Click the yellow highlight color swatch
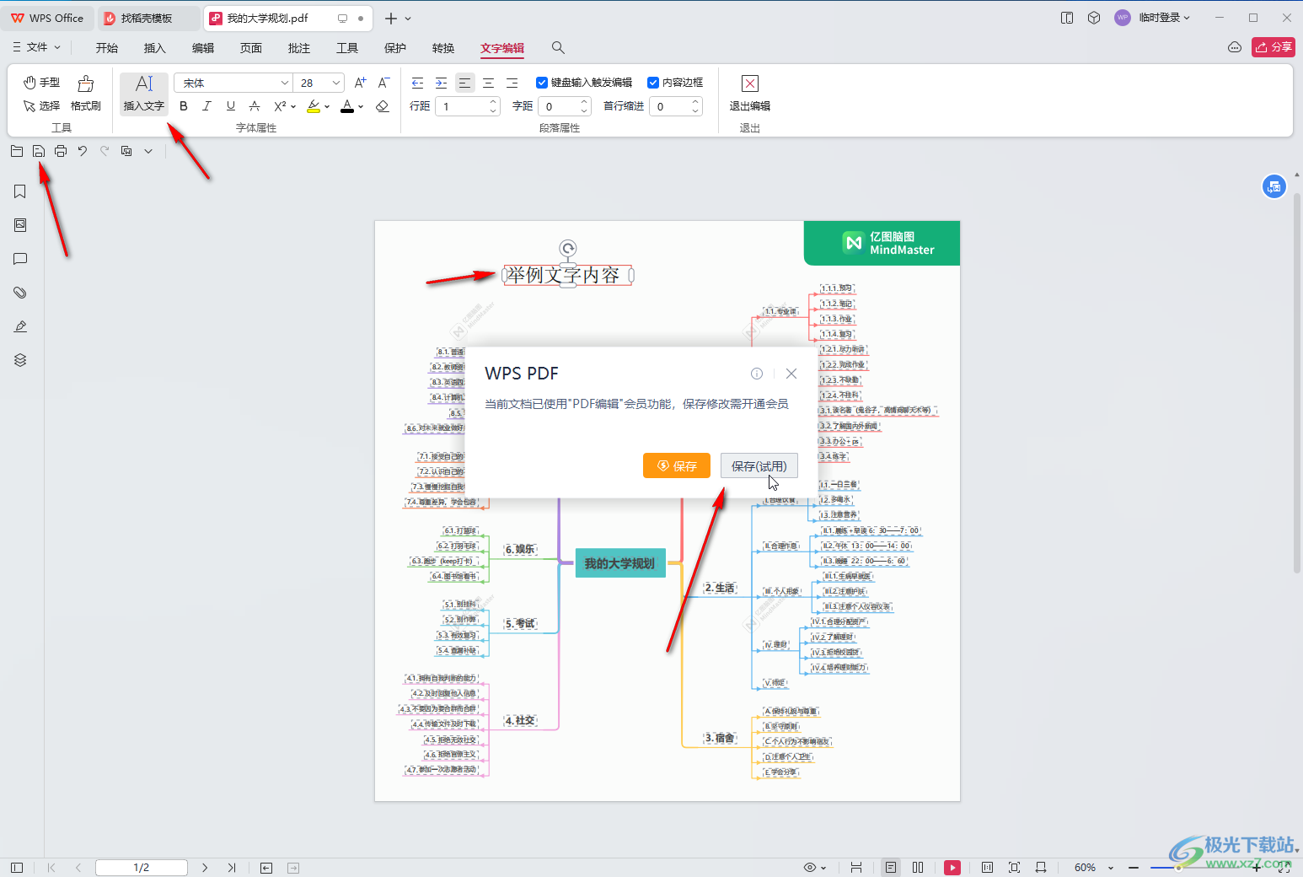Image resolution: width=1303 pixels, height=877 pixels. [314, 106]
